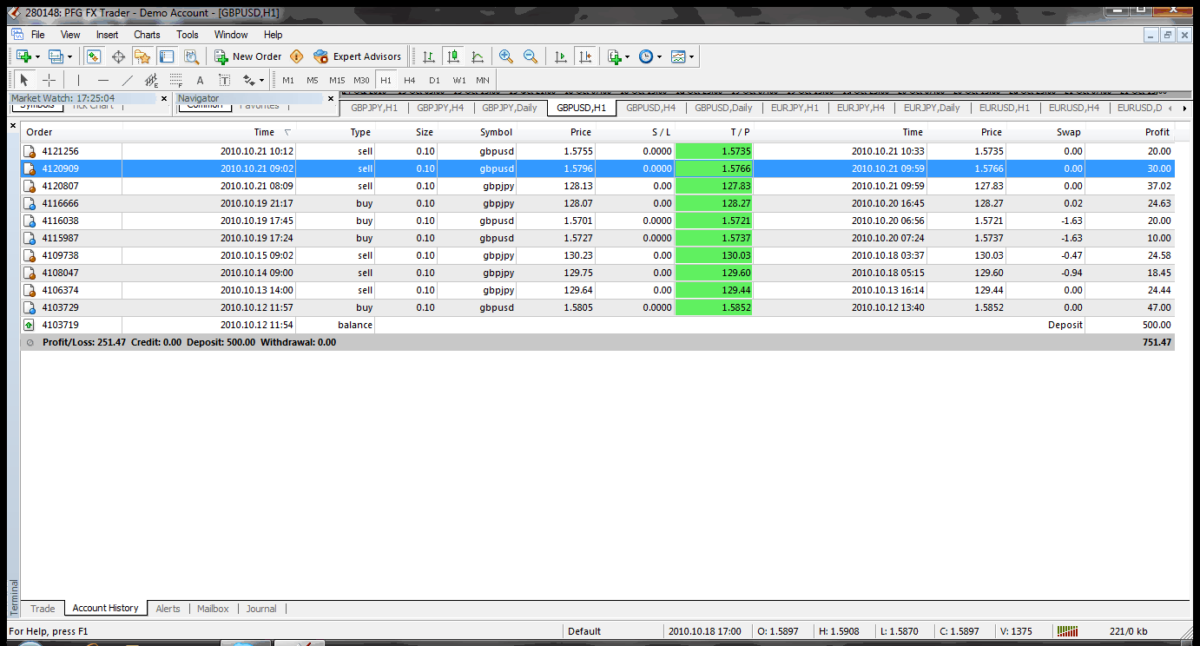Expand the arrows objects dropdown
The image size is (1200, 646).
[261, 80]
